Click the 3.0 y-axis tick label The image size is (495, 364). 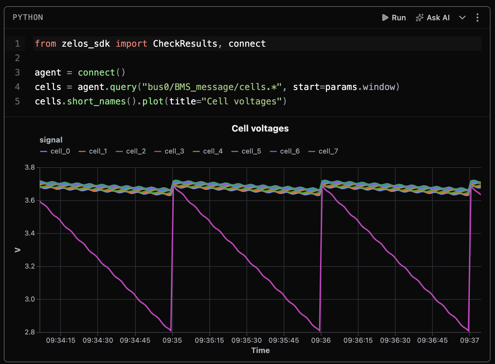(30, 299)
